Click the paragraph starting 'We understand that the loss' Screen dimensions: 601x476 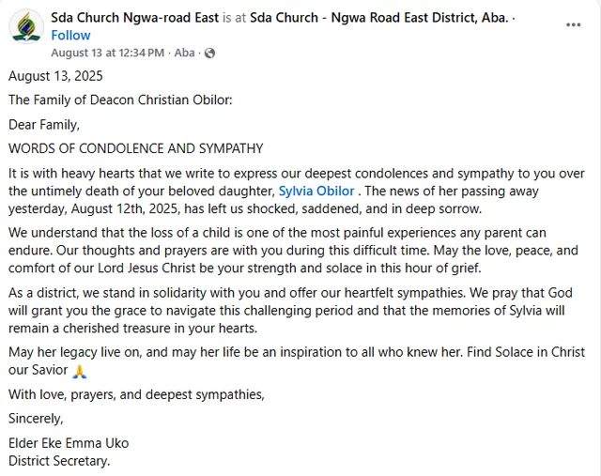click(291, 250)
